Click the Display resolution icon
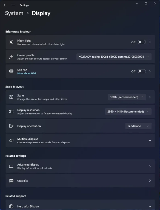The width and height of the screenshot is (160, 210). (11, 112)
